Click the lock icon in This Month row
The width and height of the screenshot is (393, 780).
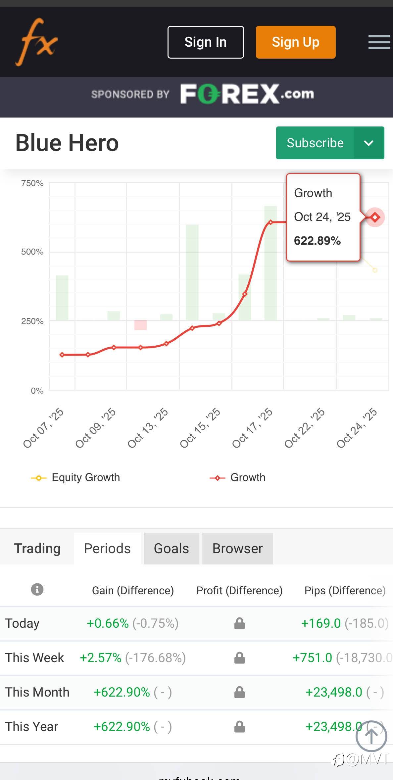(x=239, y=692)
